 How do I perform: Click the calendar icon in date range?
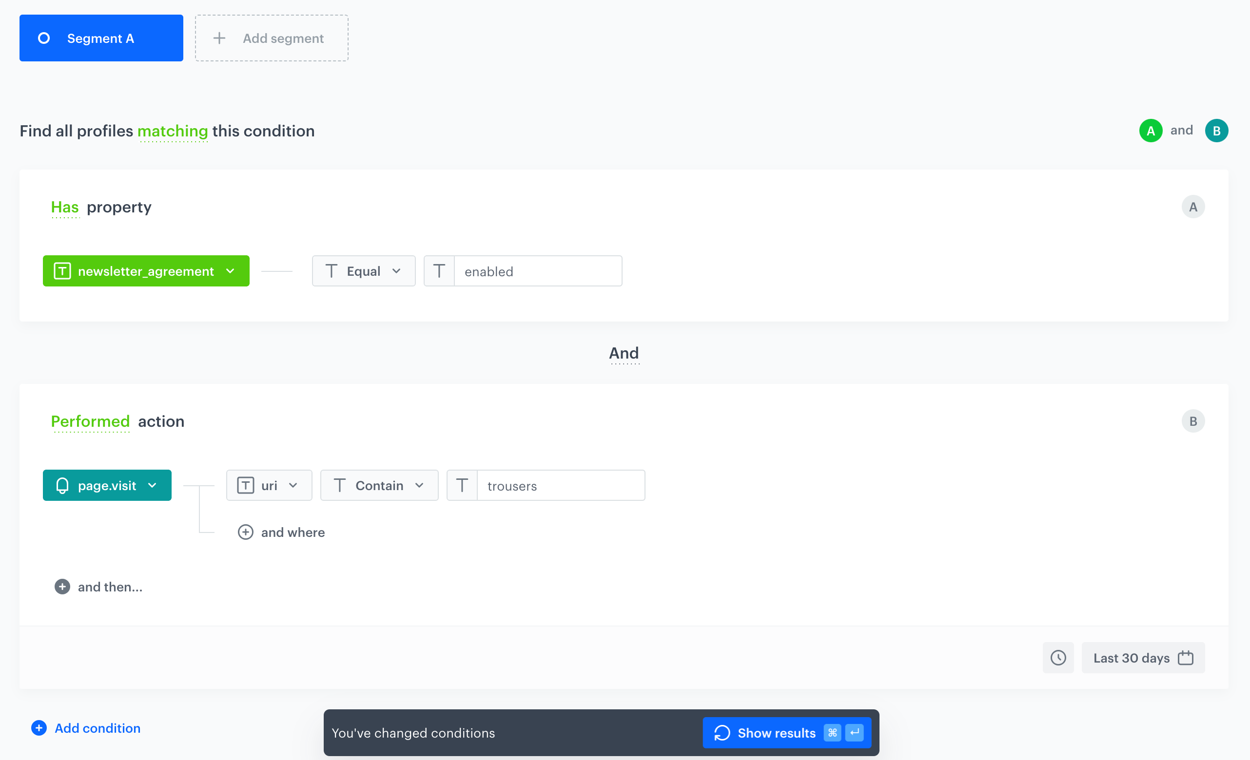pyautogui.click(x=1185, y=658)
